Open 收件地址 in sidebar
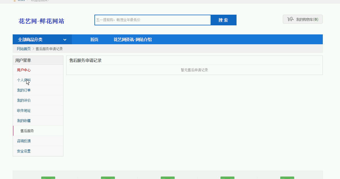Image resolution: width=340 pixels, height=179 pixels. tap(24, 111)
